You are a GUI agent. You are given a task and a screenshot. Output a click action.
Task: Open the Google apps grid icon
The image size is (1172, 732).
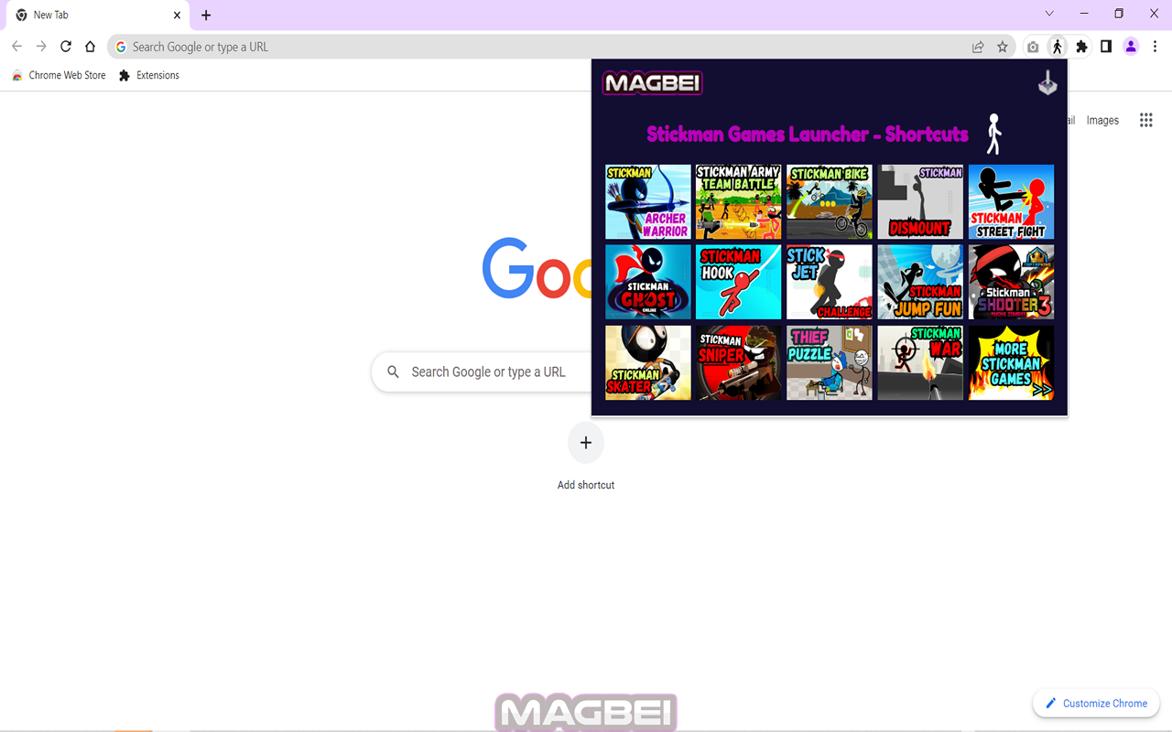coord(1145,120)
